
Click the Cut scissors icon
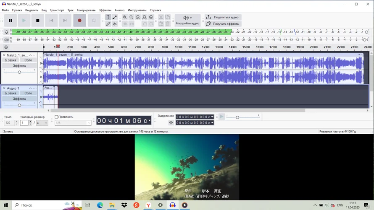click(161, 17)
